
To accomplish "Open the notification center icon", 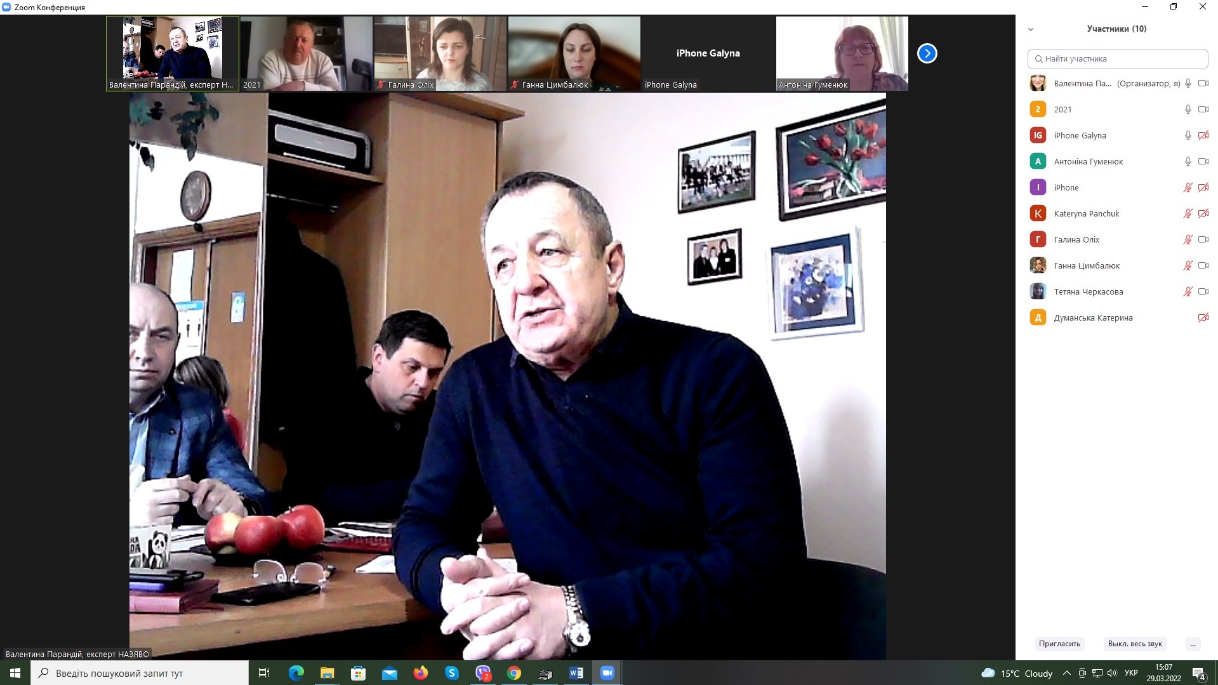I will pos(1199,674).
